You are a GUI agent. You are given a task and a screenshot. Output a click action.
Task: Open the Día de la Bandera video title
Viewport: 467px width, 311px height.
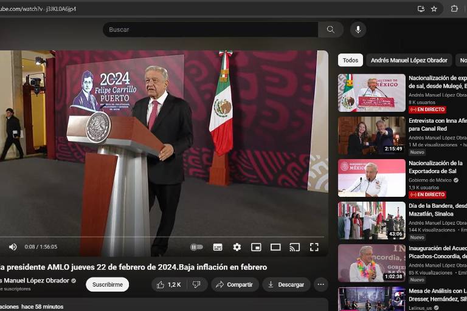tap(438, 210)
